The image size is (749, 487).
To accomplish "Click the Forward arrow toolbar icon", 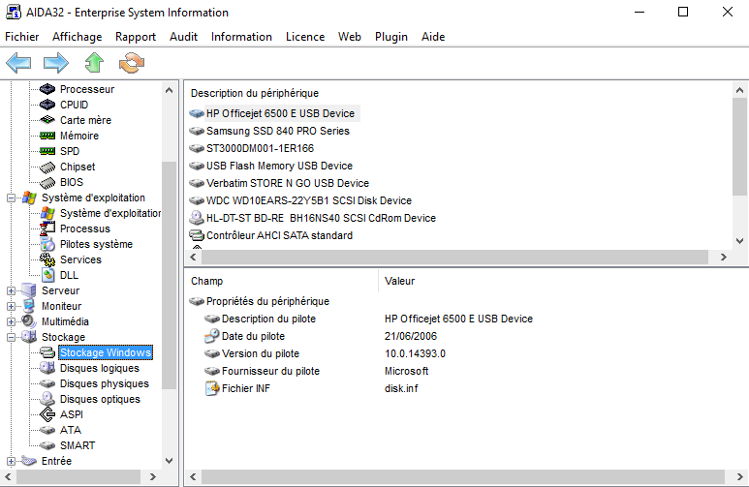I will click(x=55, y=64).
